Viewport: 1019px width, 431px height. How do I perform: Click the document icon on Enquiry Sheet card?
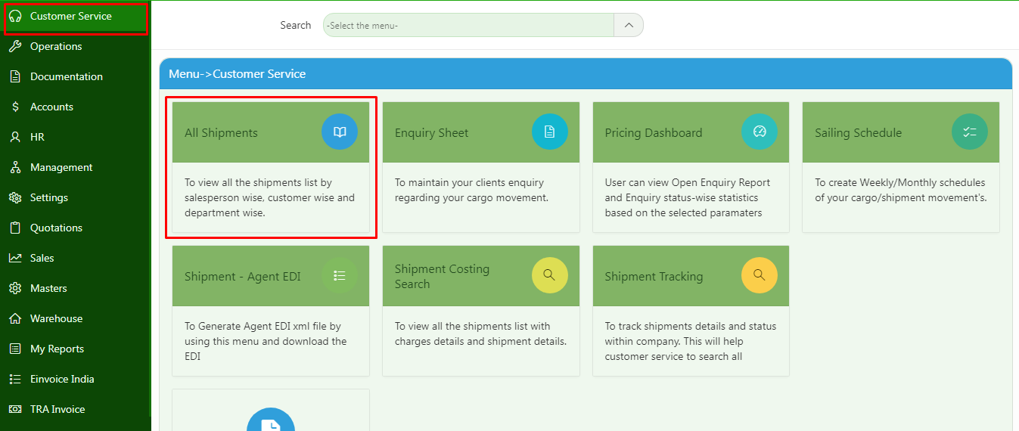(x=550, y=132)
